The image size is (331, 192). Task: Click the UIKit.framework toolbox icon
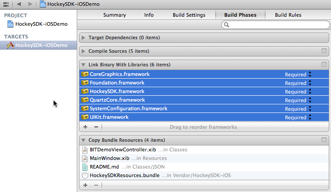pyautogui.click(x=84, y=117)
